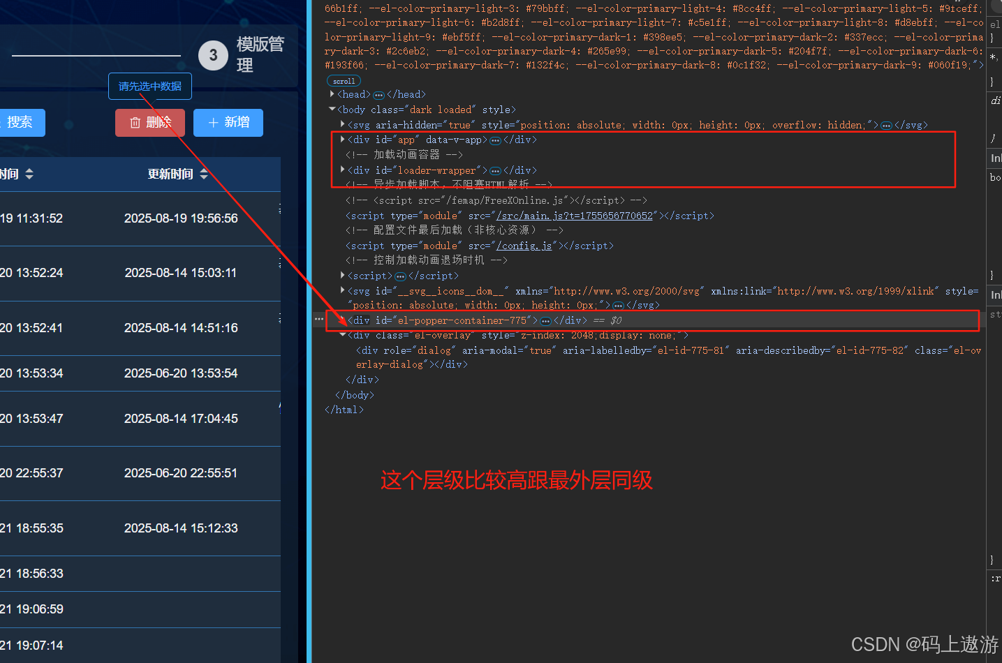This screenshot has width=1002, height=663.
Task: Select step 3 circle for 模版管理
Action: pyautogui.click(x=213, y=55)
